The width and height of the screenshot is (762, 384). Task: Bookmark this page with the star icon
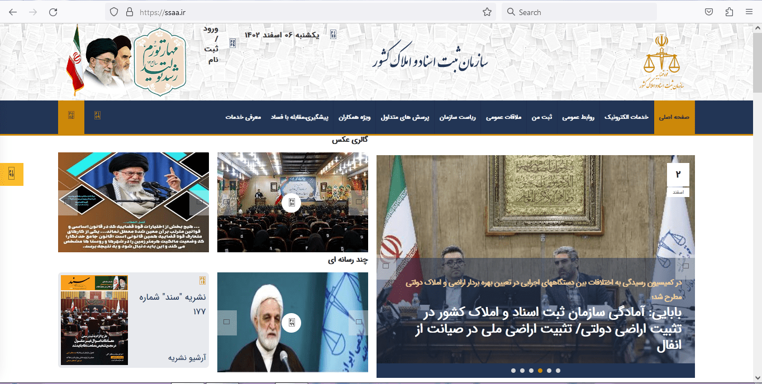[487, 12]
